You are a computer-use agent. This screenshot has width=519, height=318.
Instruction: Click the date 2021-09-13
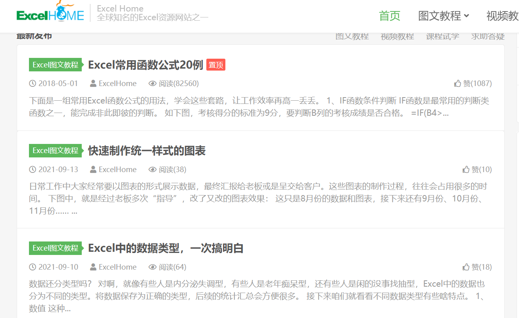58,169
